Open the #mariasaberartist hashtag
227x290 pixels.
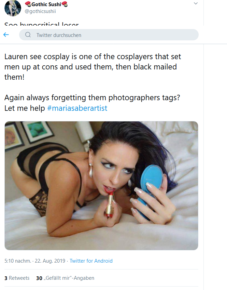pyautogui.click(x=77, y=108)
